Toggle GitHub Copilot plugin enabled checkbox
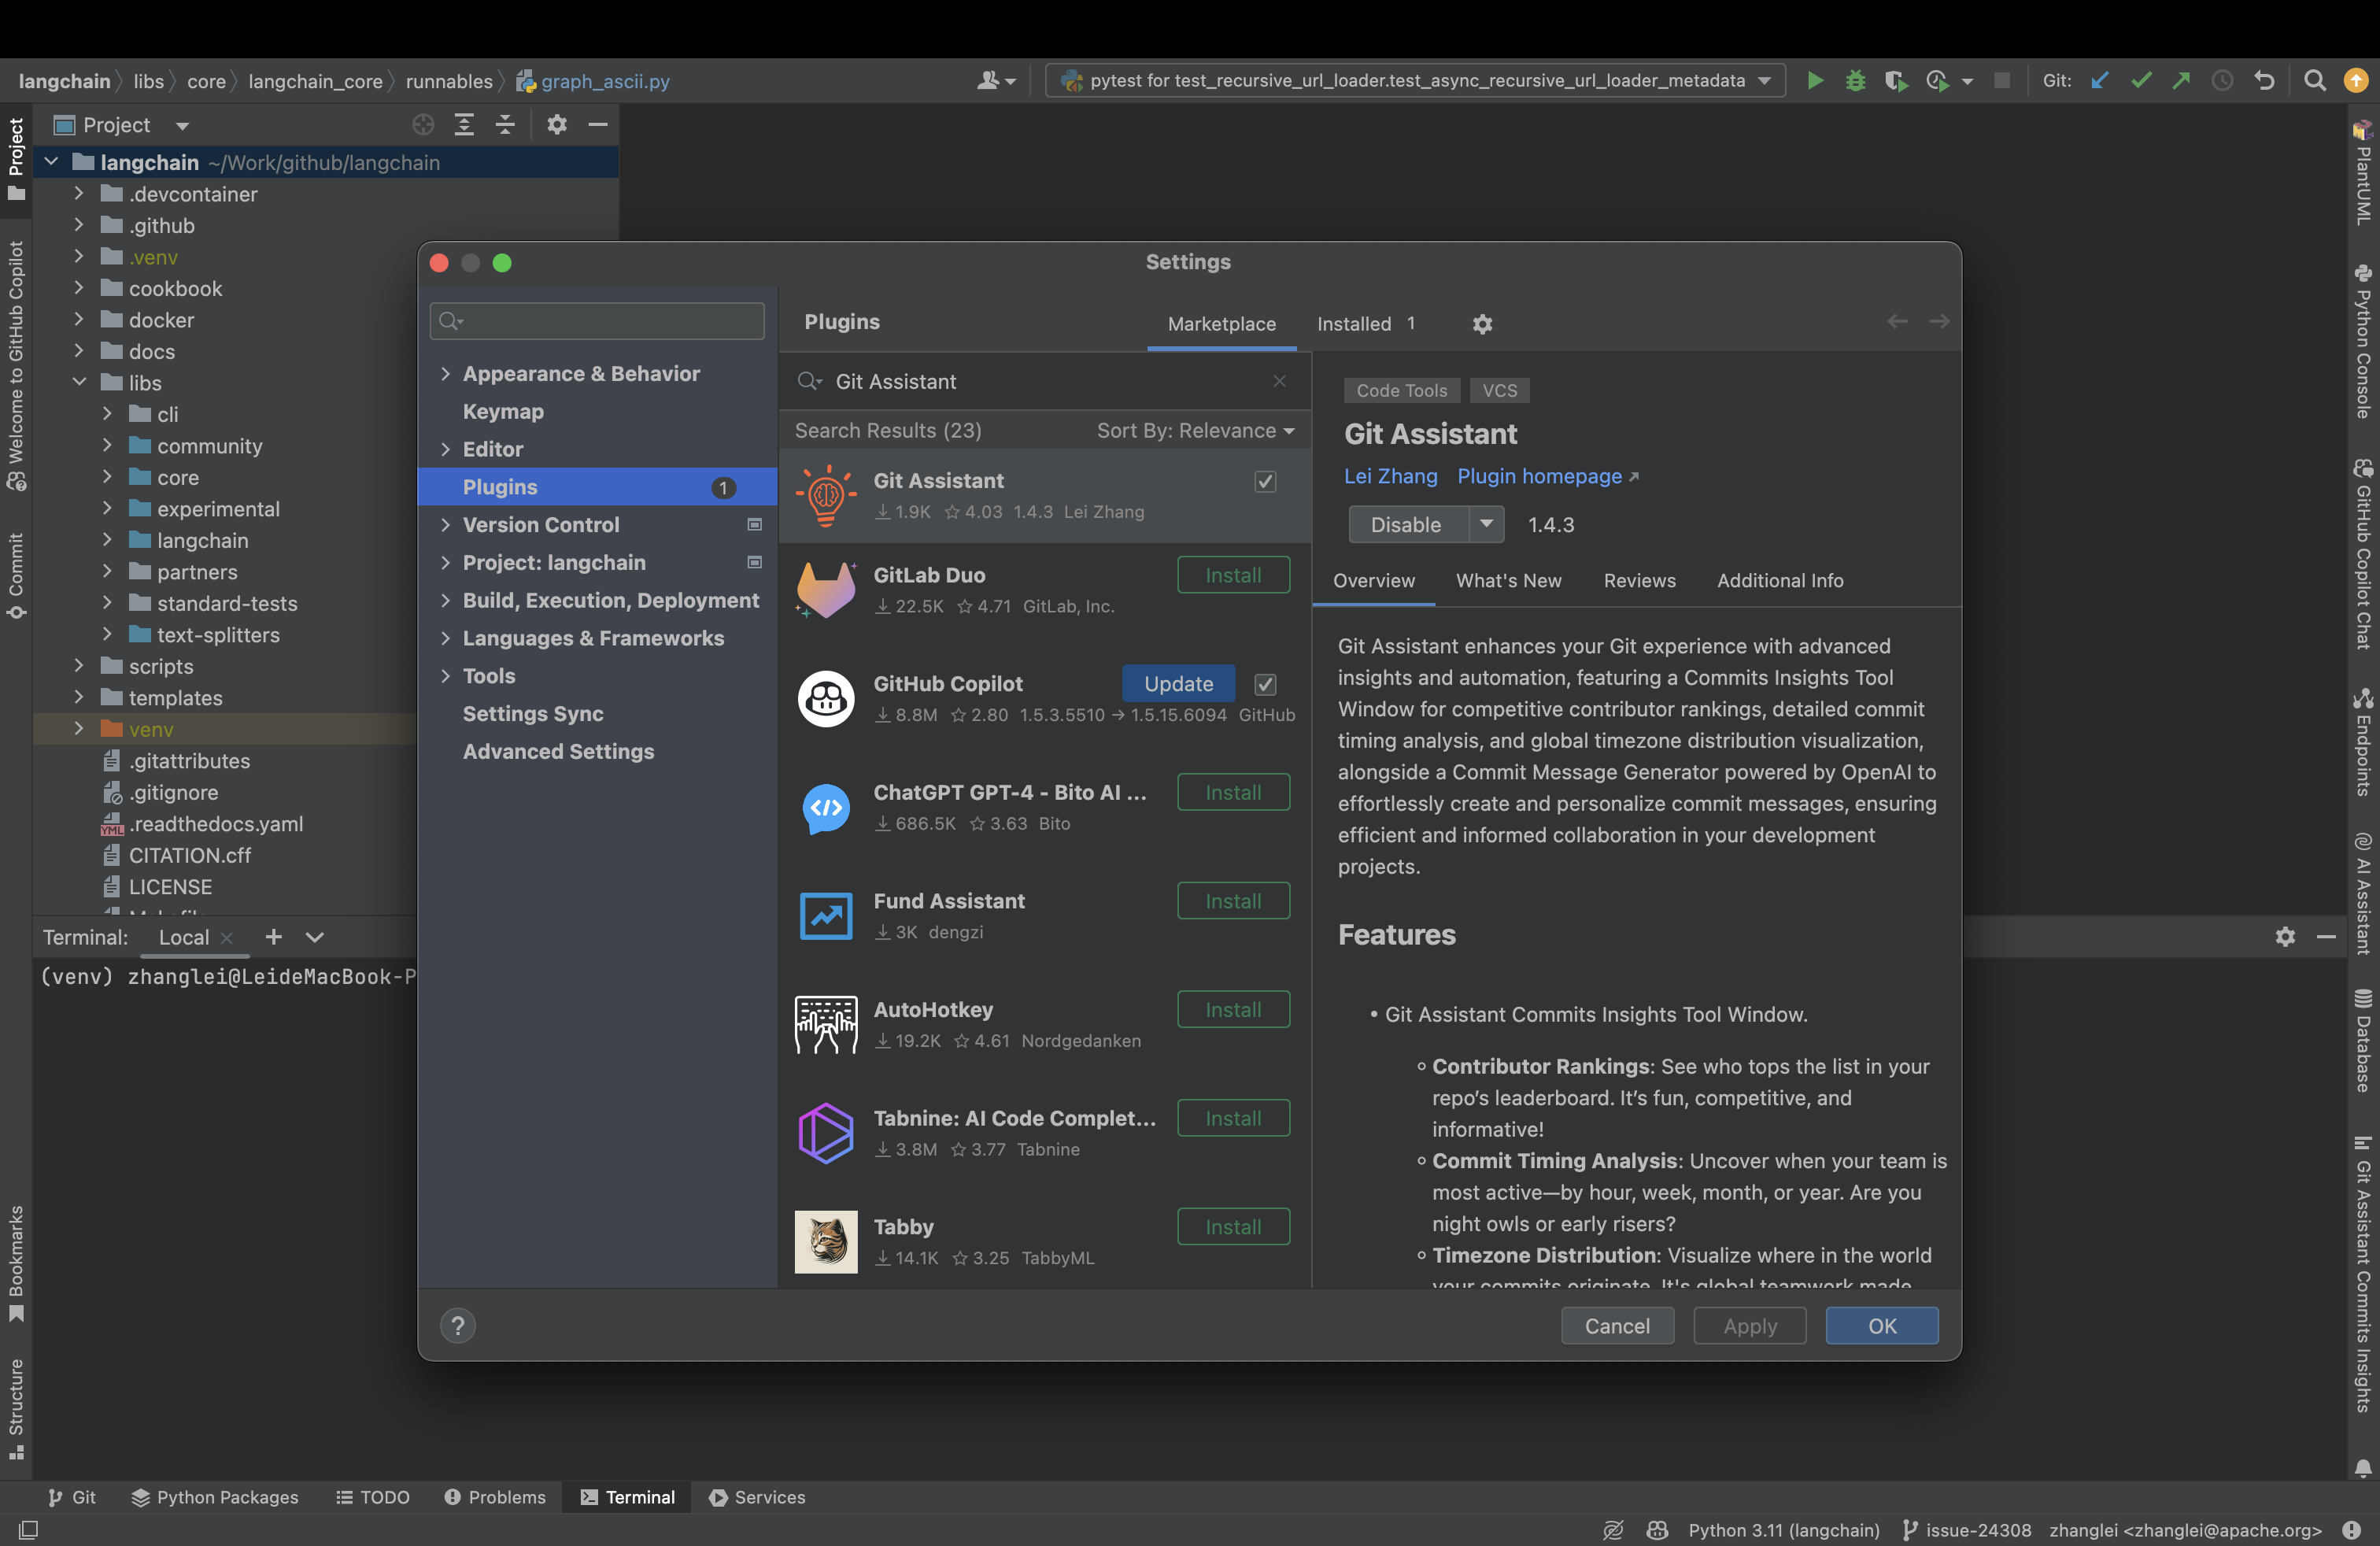Image resolution: width=2380 pixels, height=1546 pixels. [1266, 682]
